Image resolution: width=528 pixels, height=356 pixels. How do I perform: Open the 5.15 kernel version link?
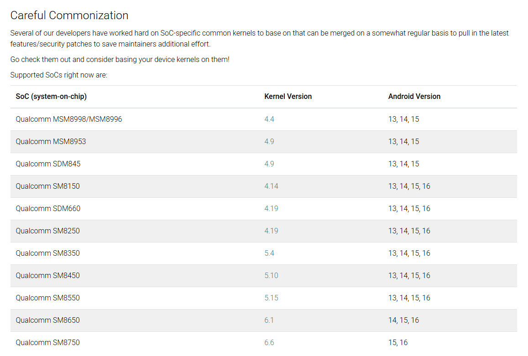[x=271, y=298]
